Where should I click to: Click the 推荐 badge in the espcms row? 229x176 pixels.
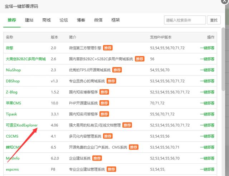[111, 169]
